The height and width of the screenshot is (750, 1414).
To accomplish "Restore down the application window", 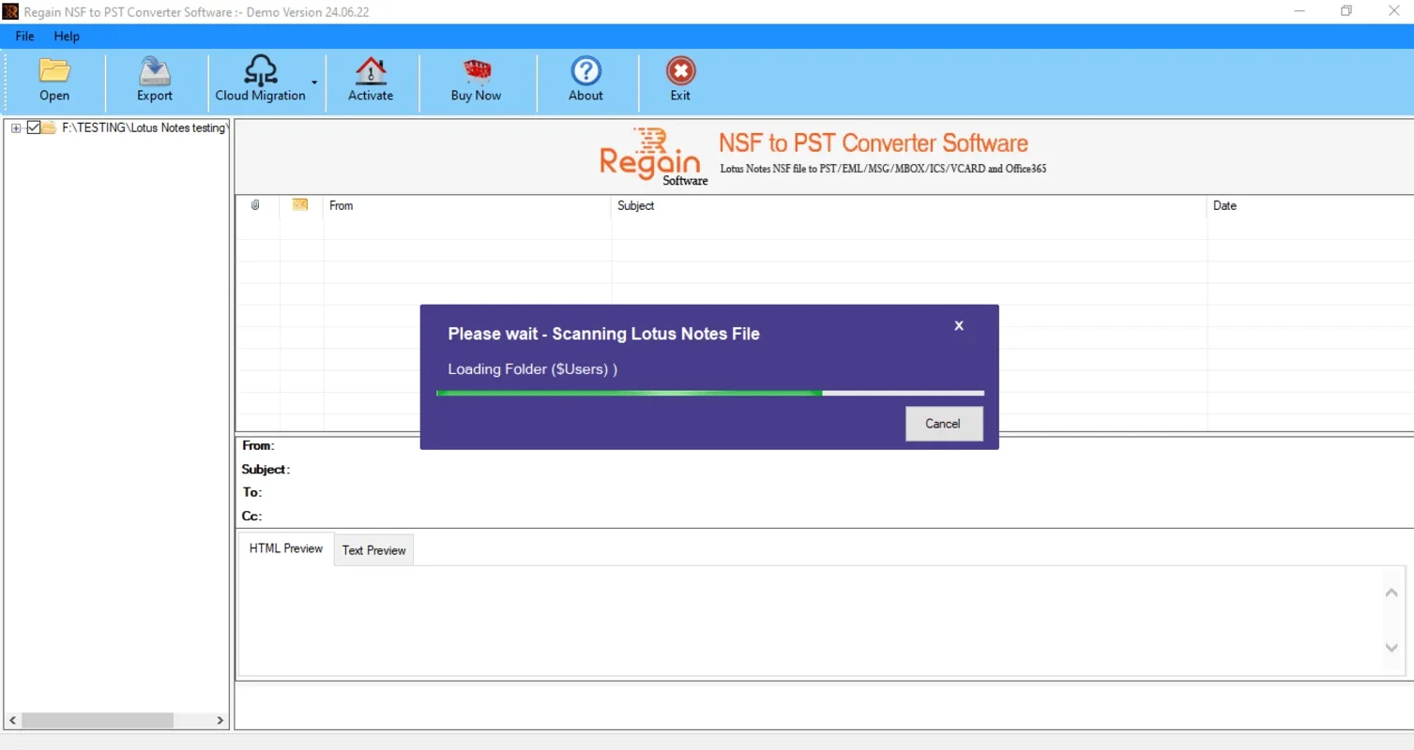I will tap(1346, 11).
